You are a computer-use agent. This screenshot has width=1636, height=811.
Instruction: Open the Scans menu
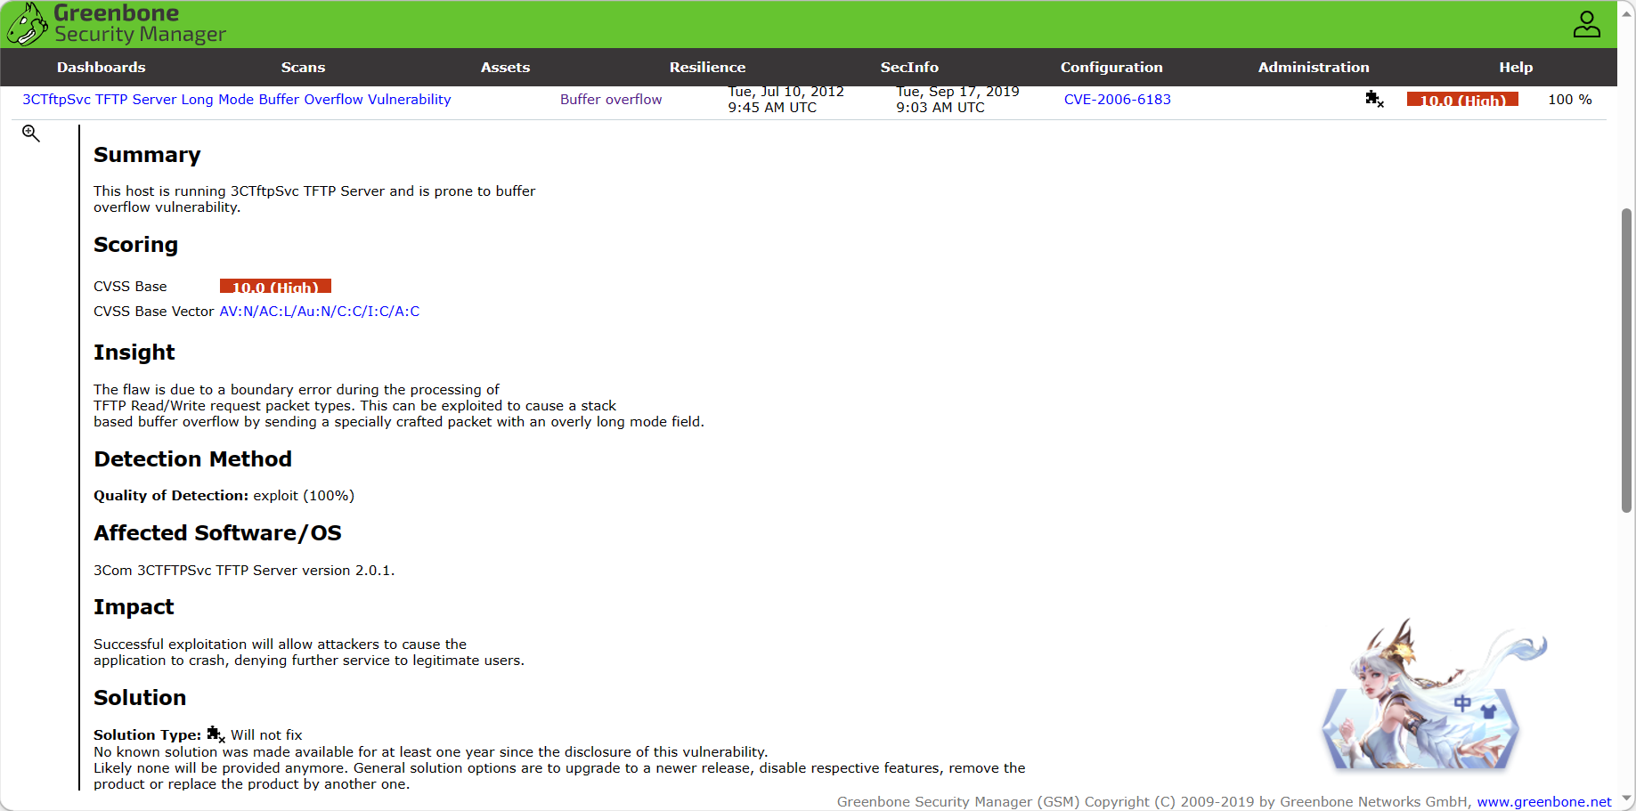pos(303,68)
